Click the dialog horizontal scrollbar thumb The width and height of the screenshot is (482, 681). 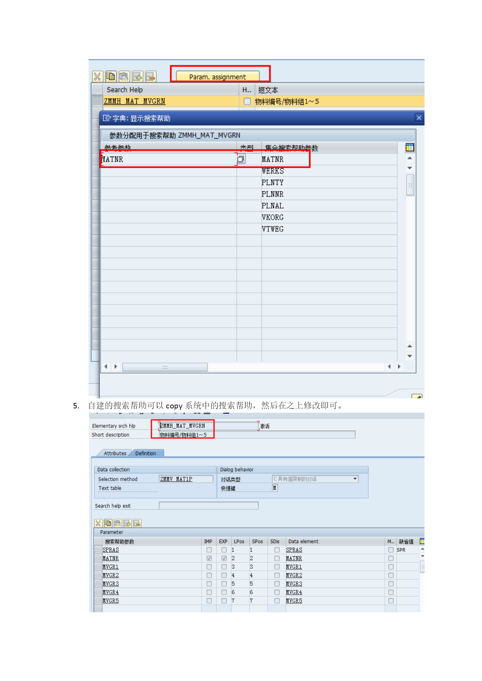(x=165, y=367)
